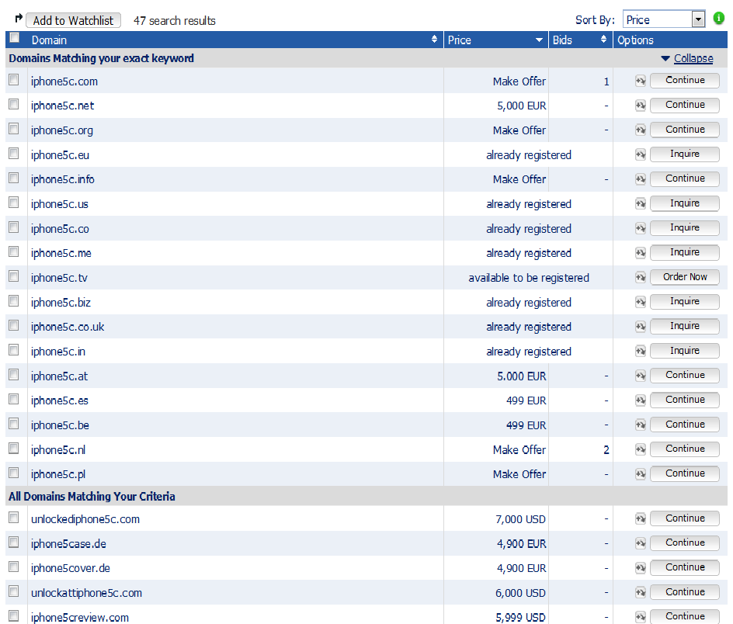This screenshot has height=624, width=733.
Task: Click the 7,000 USD price for unlockediphone5c.com
Action: coord(520,519)
